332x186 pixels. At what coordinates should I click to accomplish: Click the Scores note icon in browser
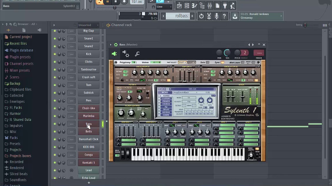pos(7,77)
